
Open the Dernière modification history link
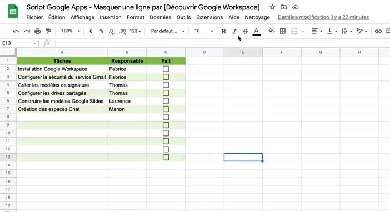(323, 17)
